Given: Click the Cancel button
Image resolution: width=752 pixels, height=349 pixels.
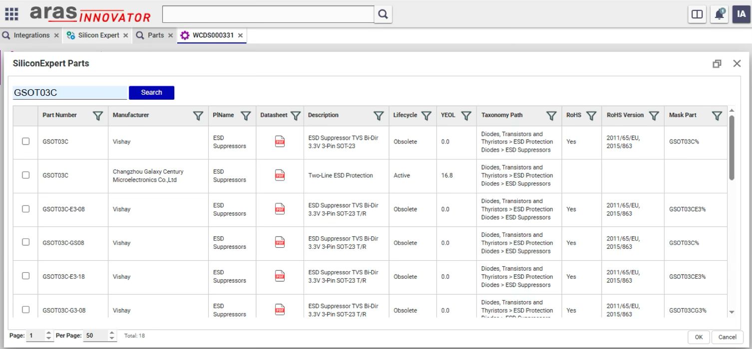Looking at the screenshot, I should (727, 337).
